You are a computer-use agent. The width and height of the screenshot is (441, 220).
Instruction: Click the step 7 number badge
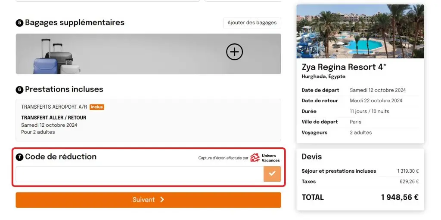click(19, 157)
